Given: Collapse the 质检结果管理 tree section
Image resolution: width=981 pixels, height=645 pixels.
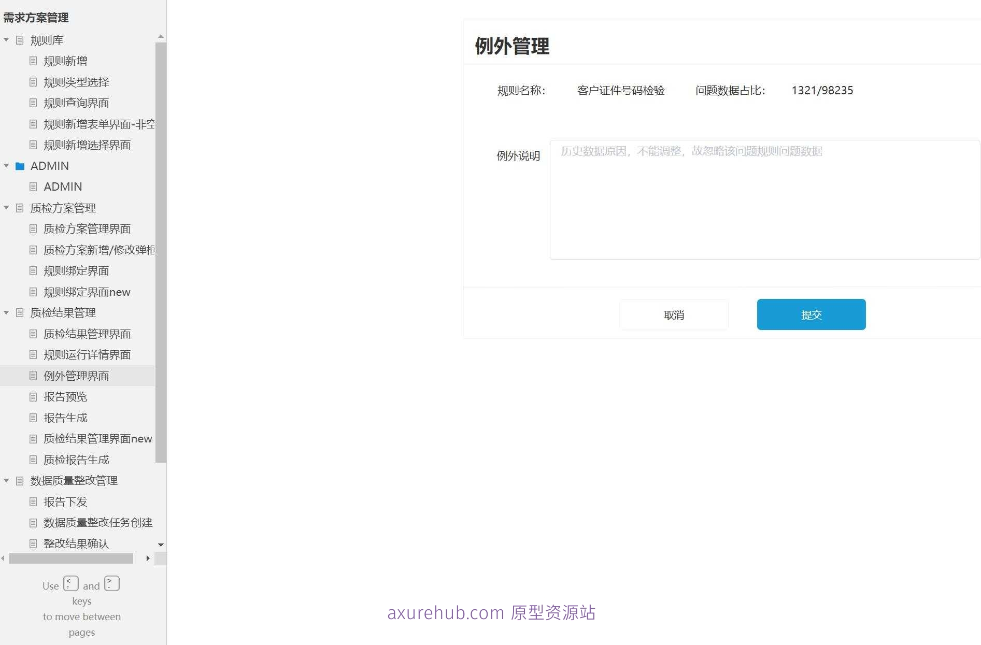Looking at the screenshot, I should pos(6,313).
